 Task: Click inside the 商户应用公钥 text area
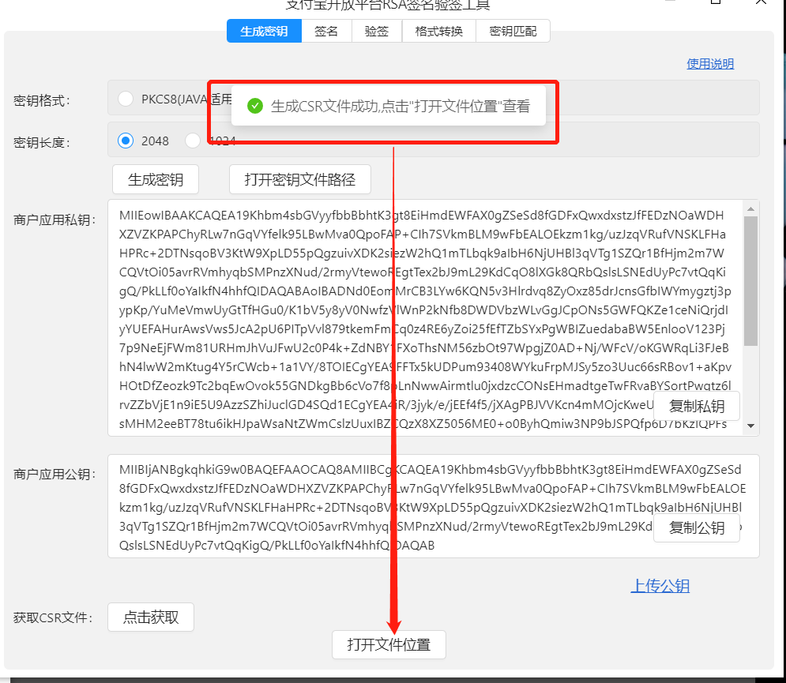click(x=434, y=506)
